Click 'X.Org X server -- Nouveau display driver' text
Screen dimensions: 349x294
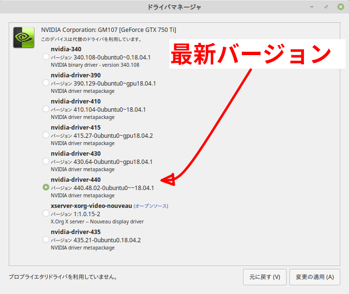coord(97,222)
